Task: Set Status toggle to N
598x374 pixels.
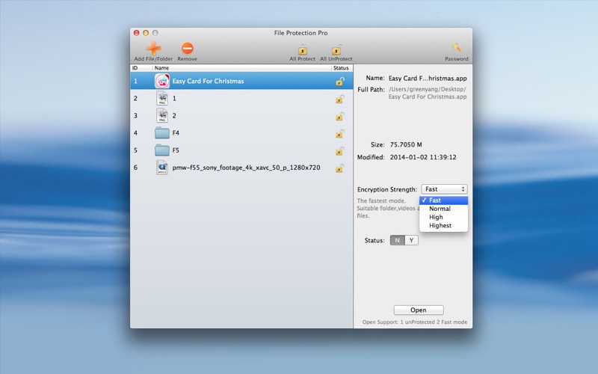Action: click(x=397, y=240)
